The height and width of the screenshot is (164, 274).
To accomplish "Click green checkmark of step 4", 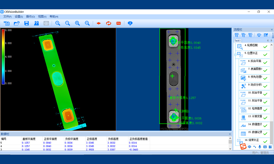I will [x=265, y=47].
